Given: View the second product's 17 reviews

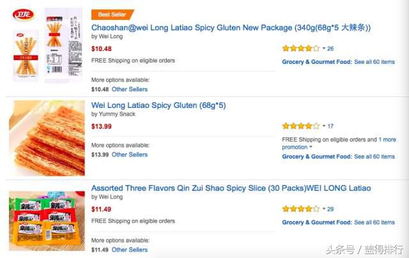Looking at the screenshot, I should [330, 126].
